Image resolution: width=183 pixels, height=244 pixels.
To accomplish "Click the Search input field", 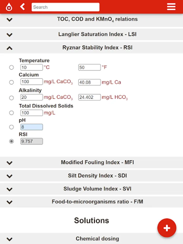I will pyautogui.click(x=65, y=7).
